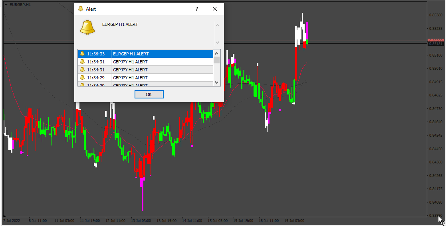Click the alert list scrollbar up arrow
The width and height of the screenshot is (446, 226).
pos(217,53)
